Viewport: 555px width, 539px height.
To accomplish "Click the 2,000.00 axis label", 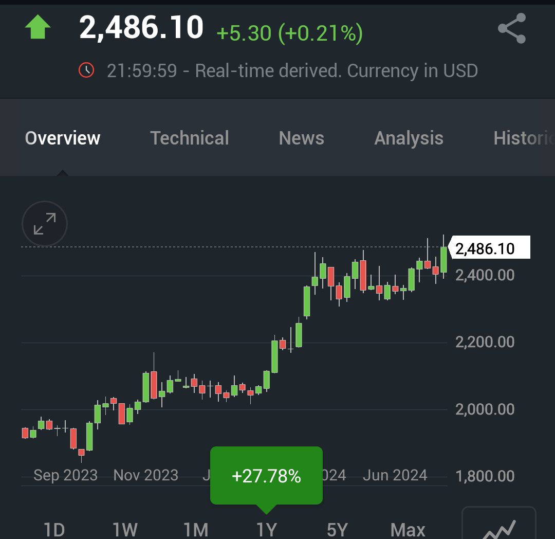I will 485,409.
